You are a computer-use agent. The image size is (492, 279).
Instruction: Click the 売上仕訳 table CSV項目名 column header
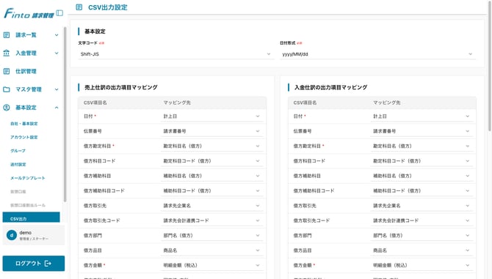[95, 103]
